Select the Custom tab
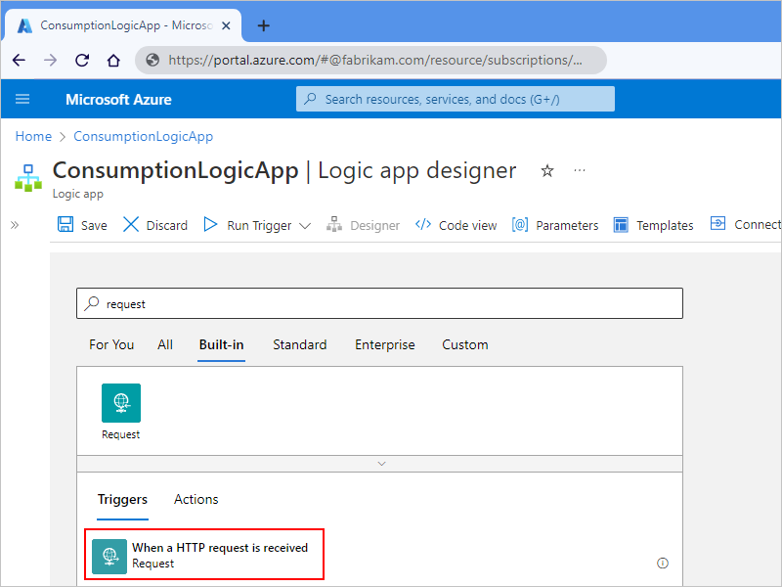Viewport: 782px width, 587px height. point(465,345)
